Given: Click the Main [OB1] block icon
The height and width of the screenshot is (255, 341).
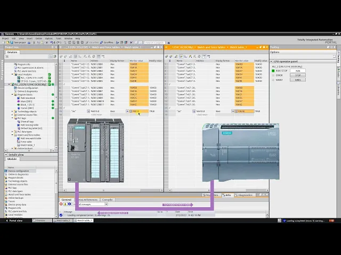Looking at the screenshot, I should (19, 101).
